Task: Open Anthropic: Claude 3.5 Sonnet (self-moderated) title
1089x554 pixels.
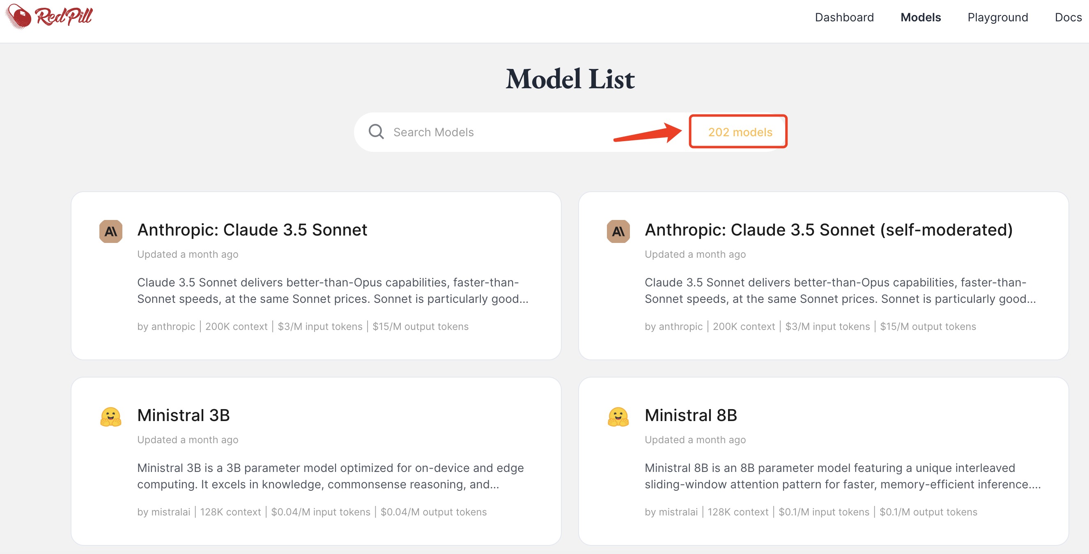Action: tap(828, 230)
